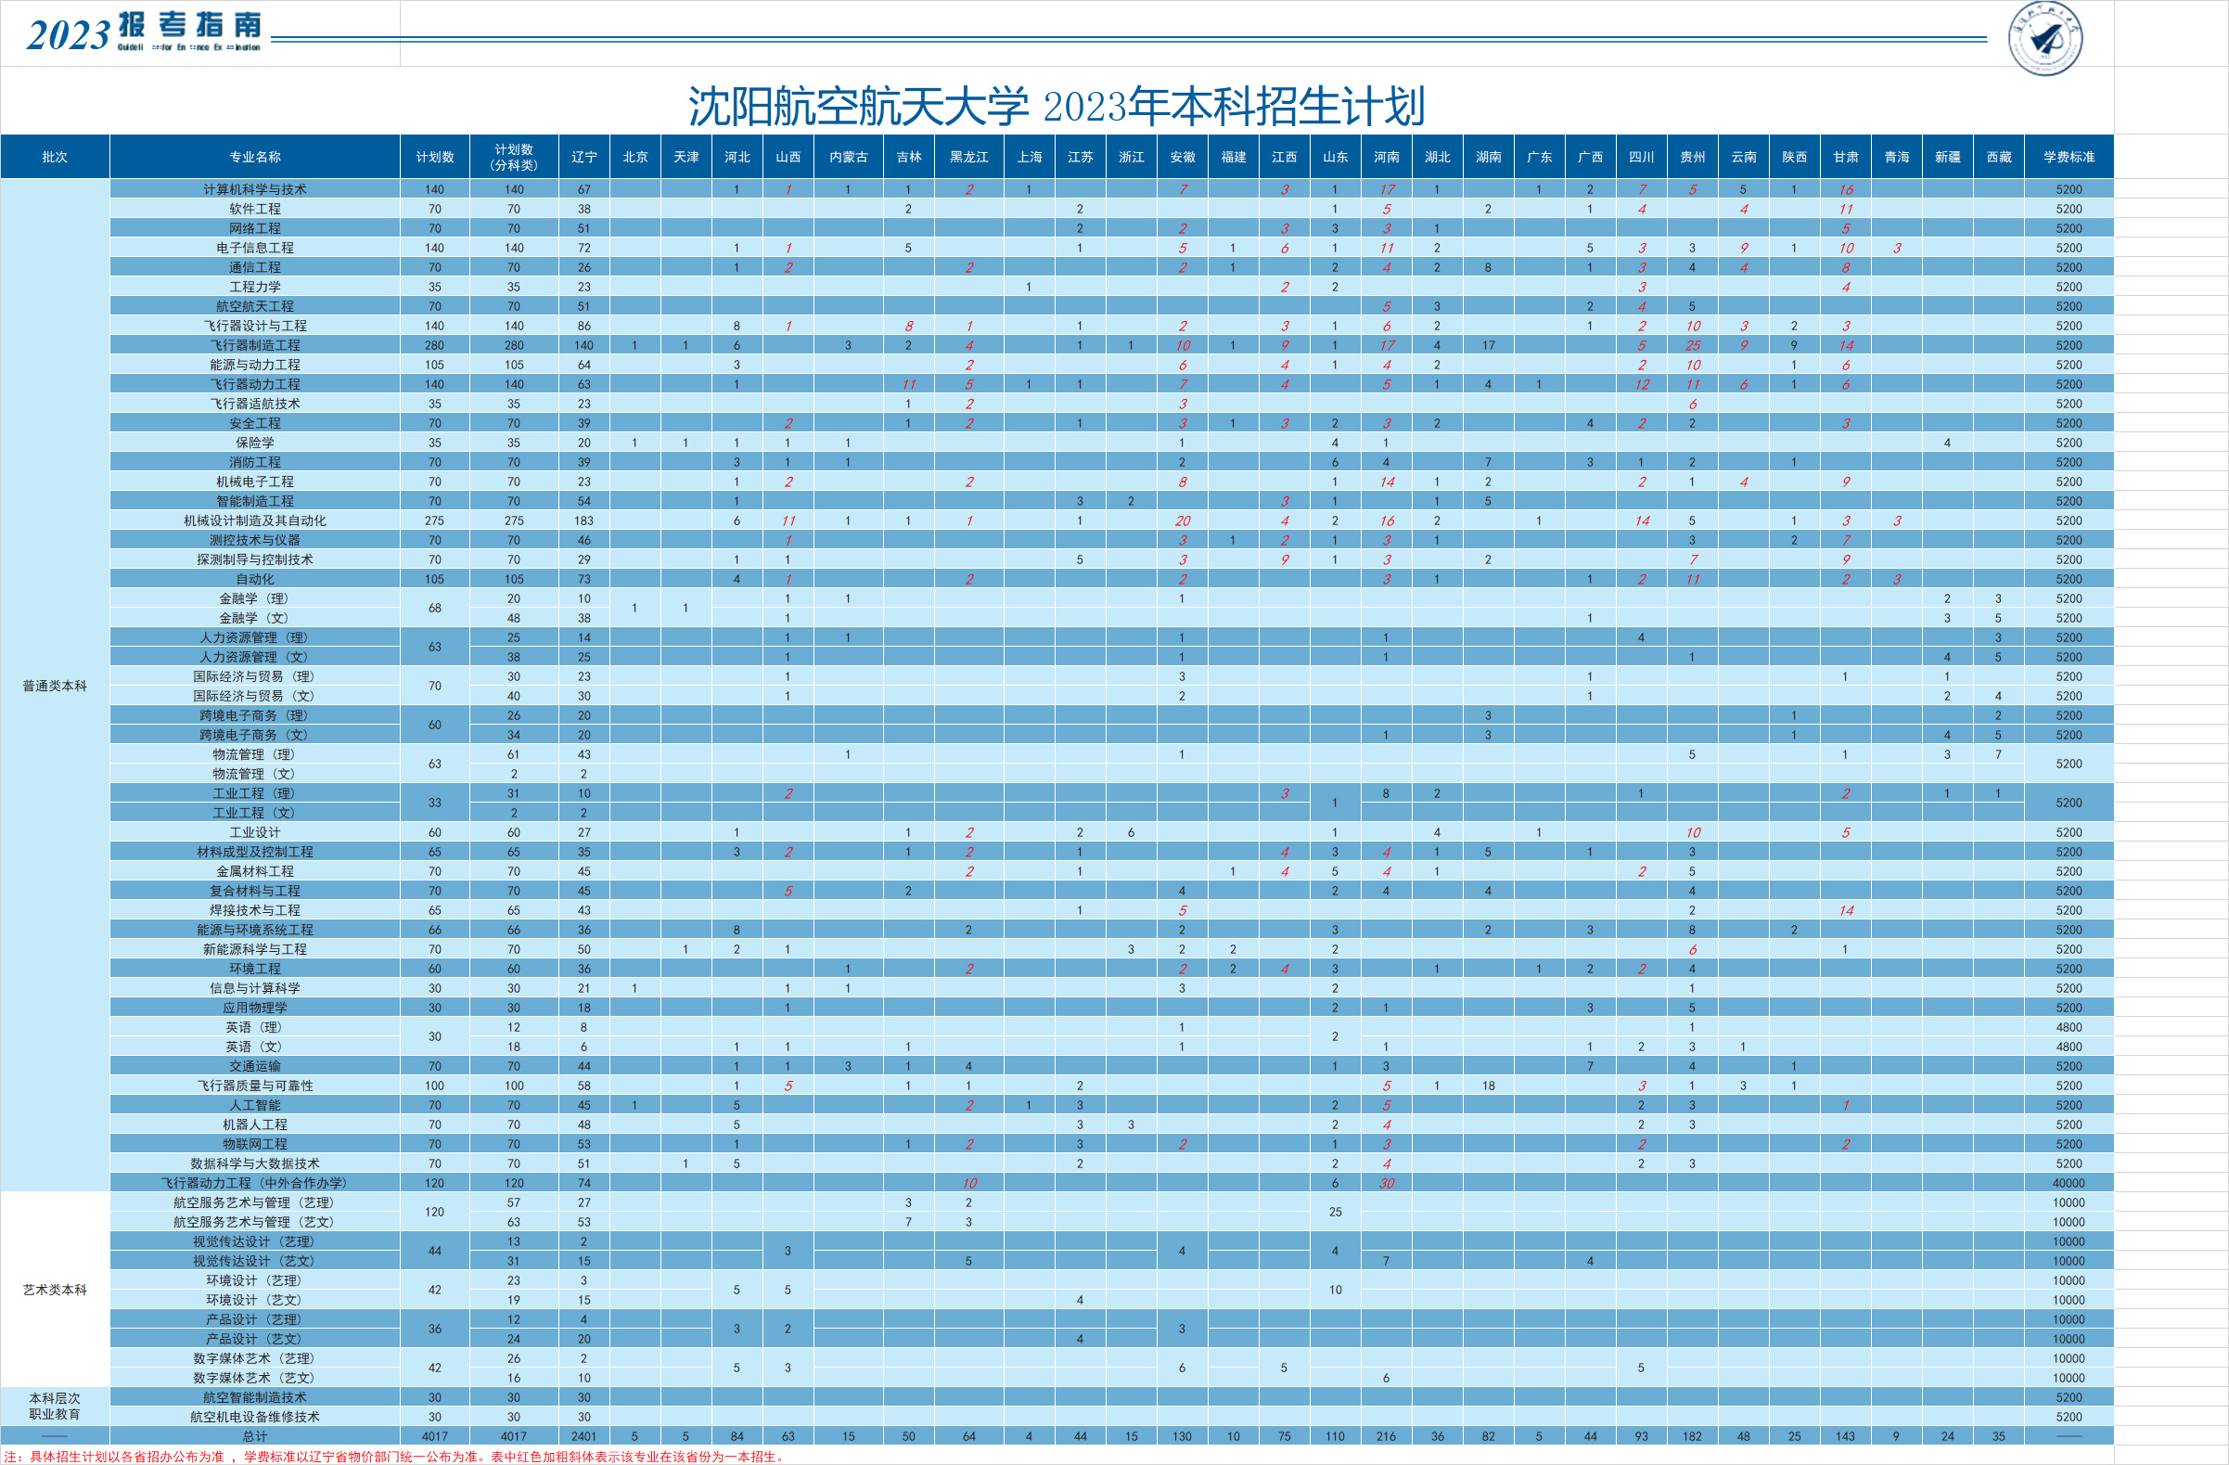The height and width of the screenshot is (1465, 2229).
Task: Click the '航空机电设备维修技术' major name
Action: (255, 1418)
